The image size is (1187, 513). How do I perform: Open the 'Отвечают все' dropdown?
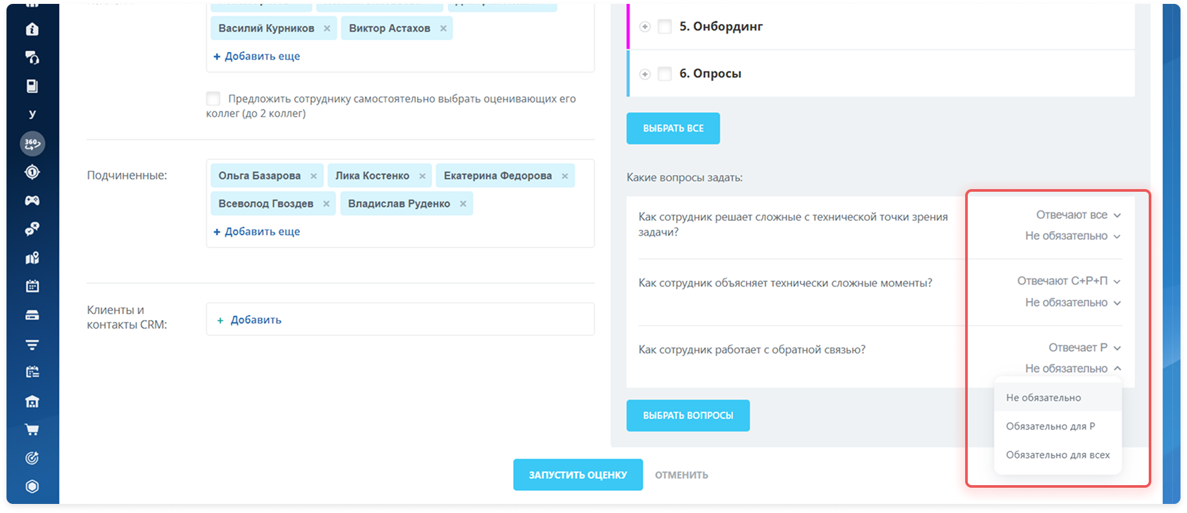[x=1077, y=215]
